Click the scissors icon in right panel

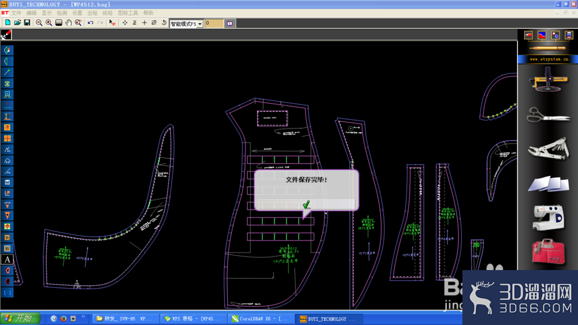(x=549, y=115)
